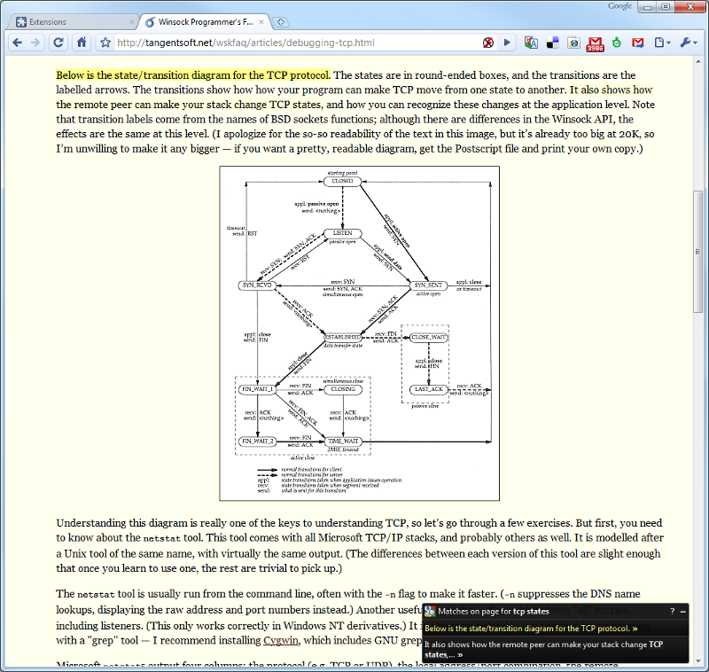Viewport: 709px width, 672px height.
Task: Click the 'netstat' monospace word in the first paragraph below the diagram
Action: [x=162, y=538]
